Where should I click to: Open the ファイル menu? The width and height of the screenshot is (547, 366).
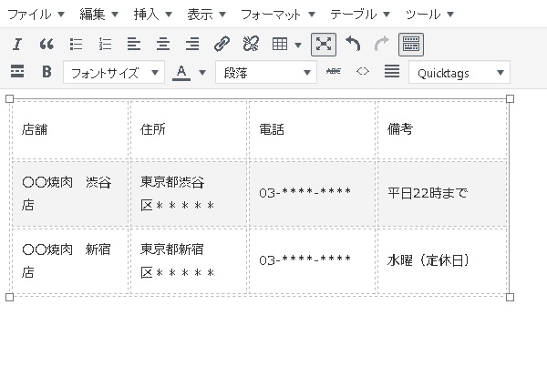[x=36, y=15]
